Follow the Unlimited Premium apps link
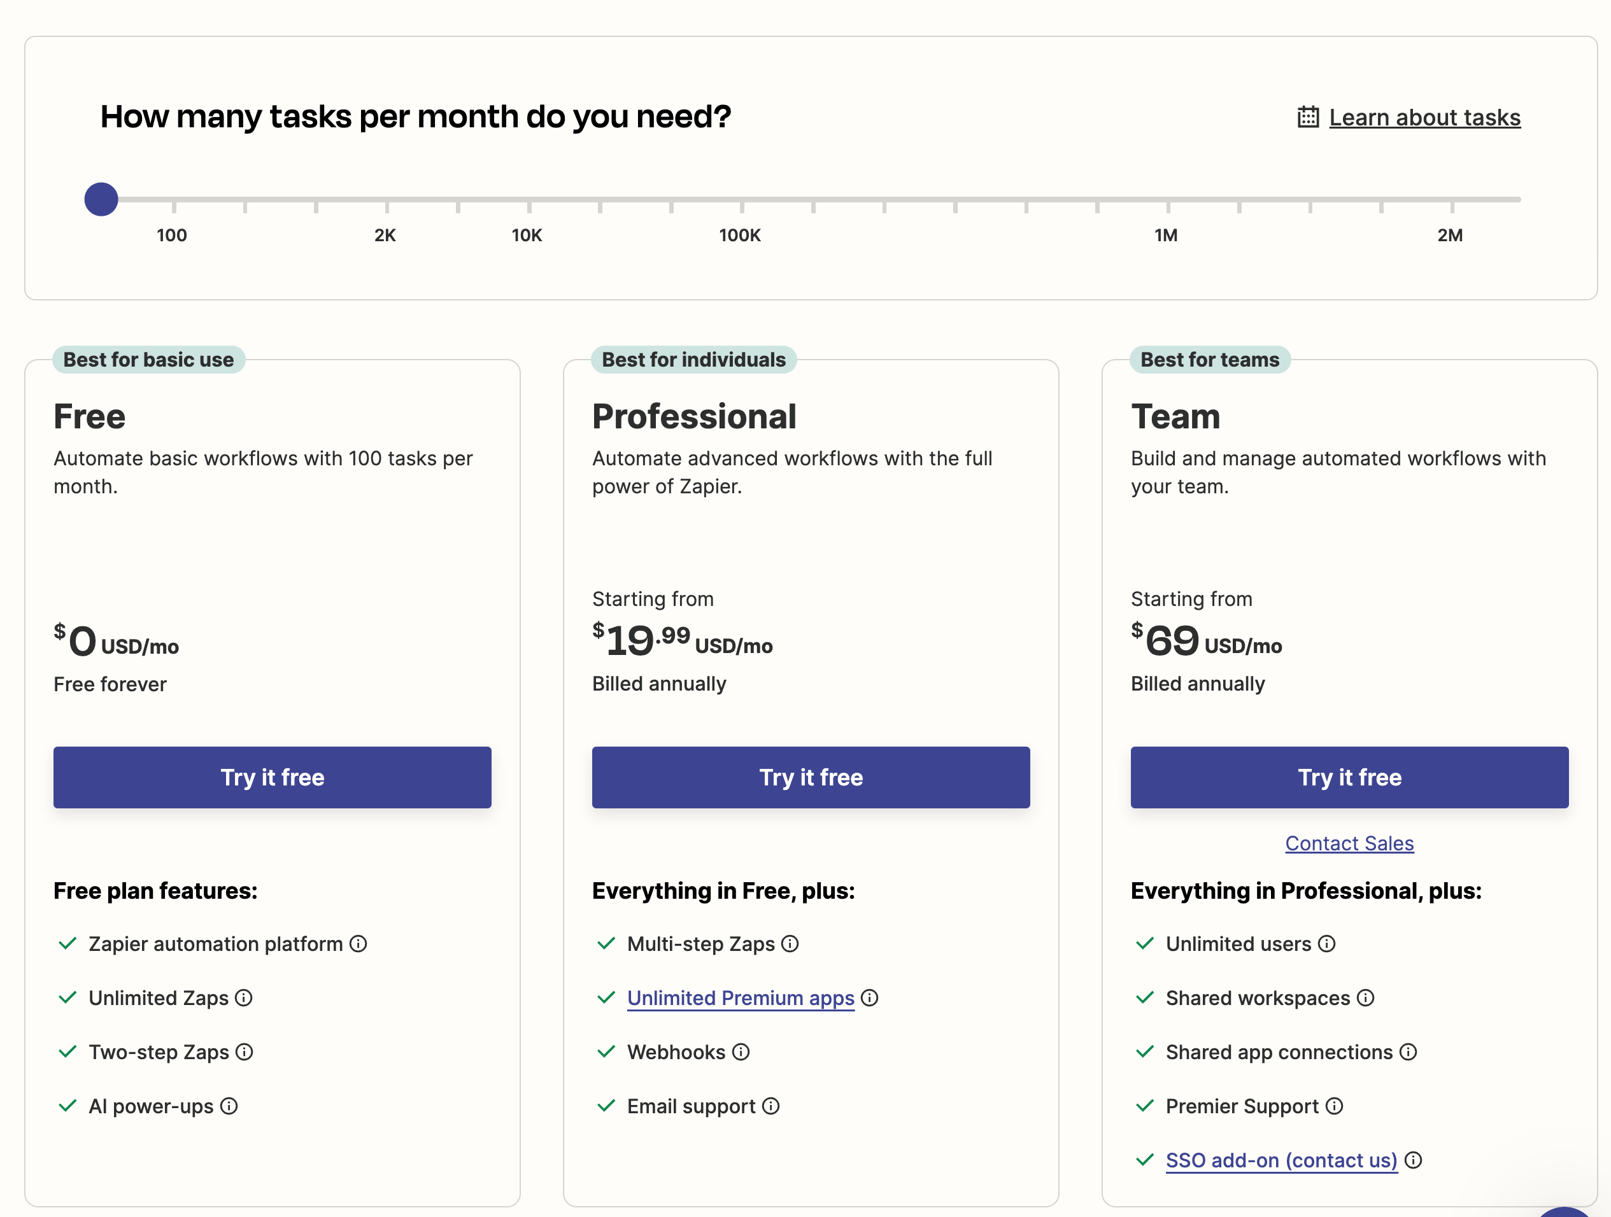Image resolution: width=1611 pixels, height=1217 pixels. [740, 997]
